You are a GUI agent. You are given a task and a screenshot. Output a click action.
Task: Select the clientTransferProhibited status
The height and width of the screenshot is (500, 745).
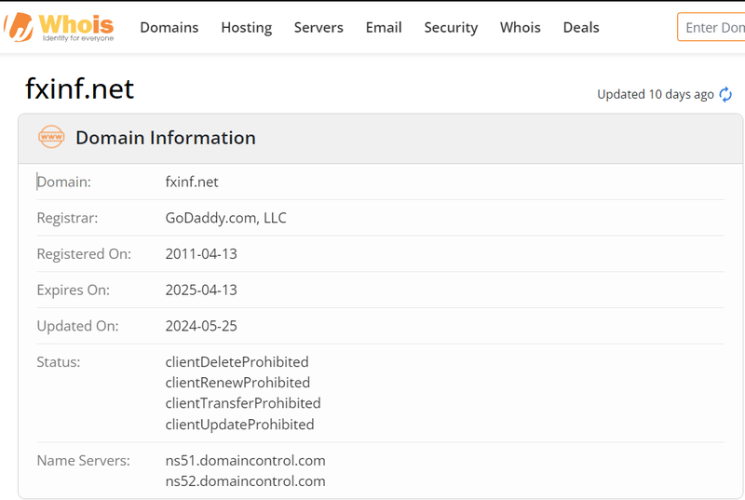click(x=243, y=403)
